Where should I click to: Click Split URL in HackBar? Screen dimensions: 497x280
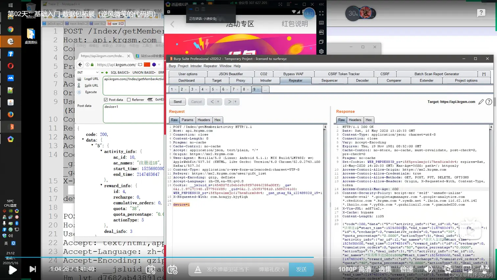click(x=91, y=86)
